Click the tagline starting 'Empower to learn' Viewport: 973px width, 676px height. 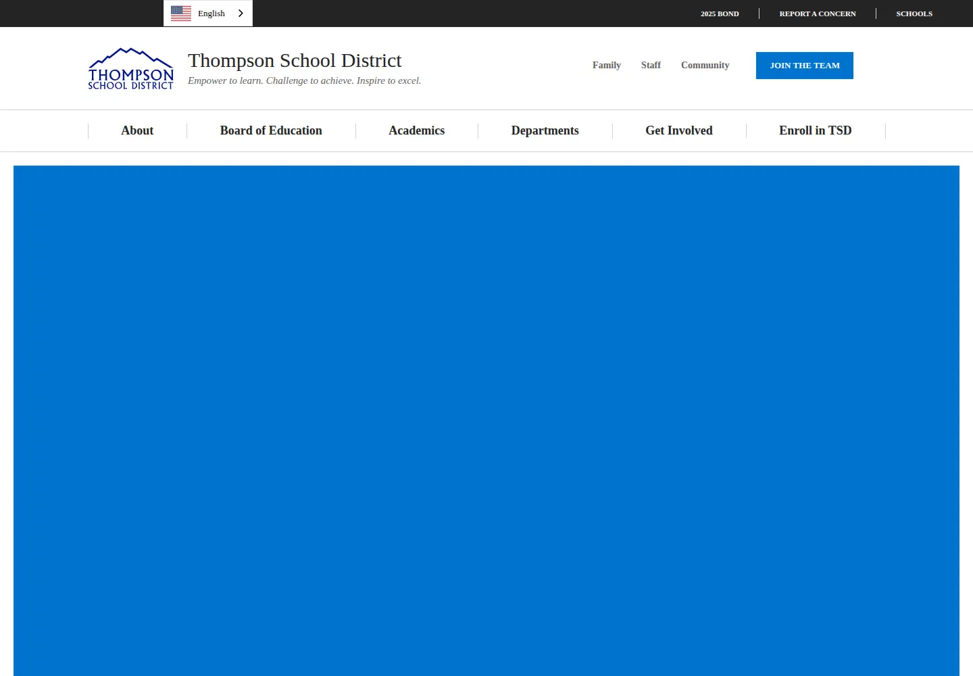305,80
